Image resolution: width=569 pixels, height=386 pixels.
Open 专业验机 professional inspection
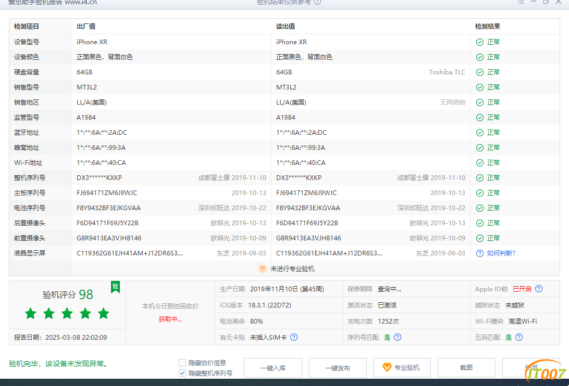click(x=402, y=367)
